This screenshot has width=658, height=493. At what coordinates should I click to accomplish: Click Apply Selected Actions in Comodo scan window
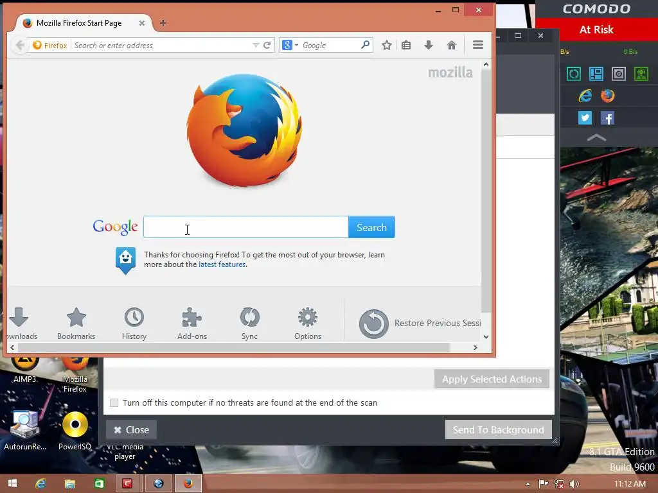tap(492, 379)
